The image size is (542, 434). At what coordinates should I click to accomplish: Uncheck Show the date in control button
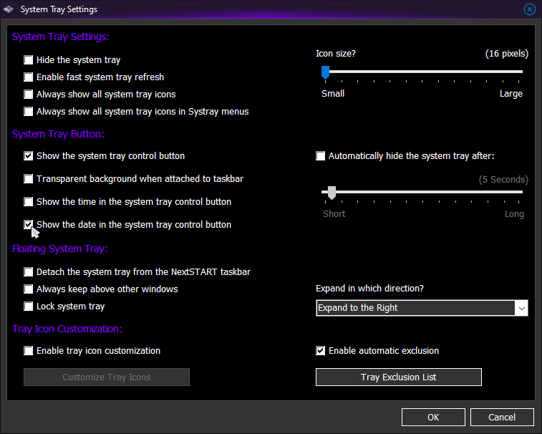click(29, 225)
